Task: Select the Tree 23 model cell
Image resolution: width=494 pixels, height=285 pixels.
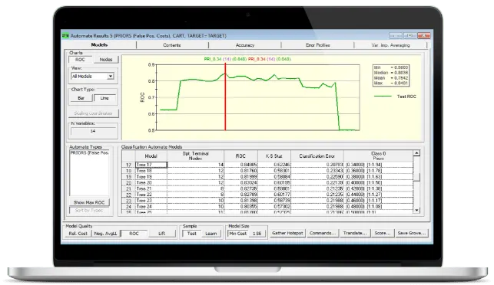Action: (151, 201)
